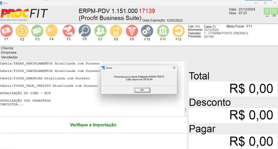Open the F5 hand payment icon
This screenshot has height=149, width=278.
point(69,31)
